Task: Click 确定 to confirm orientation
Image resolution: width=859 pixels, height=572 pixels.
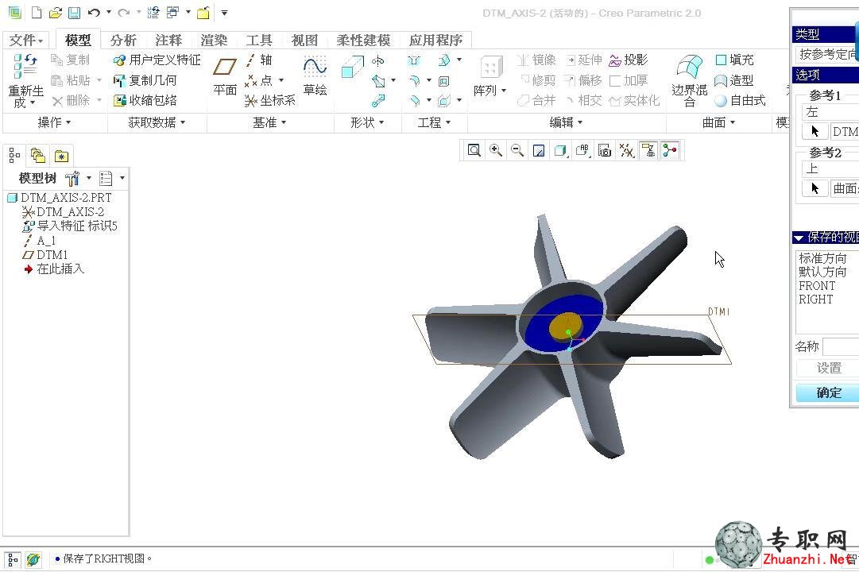Action: pyautogui.click(x=828, y=392)
